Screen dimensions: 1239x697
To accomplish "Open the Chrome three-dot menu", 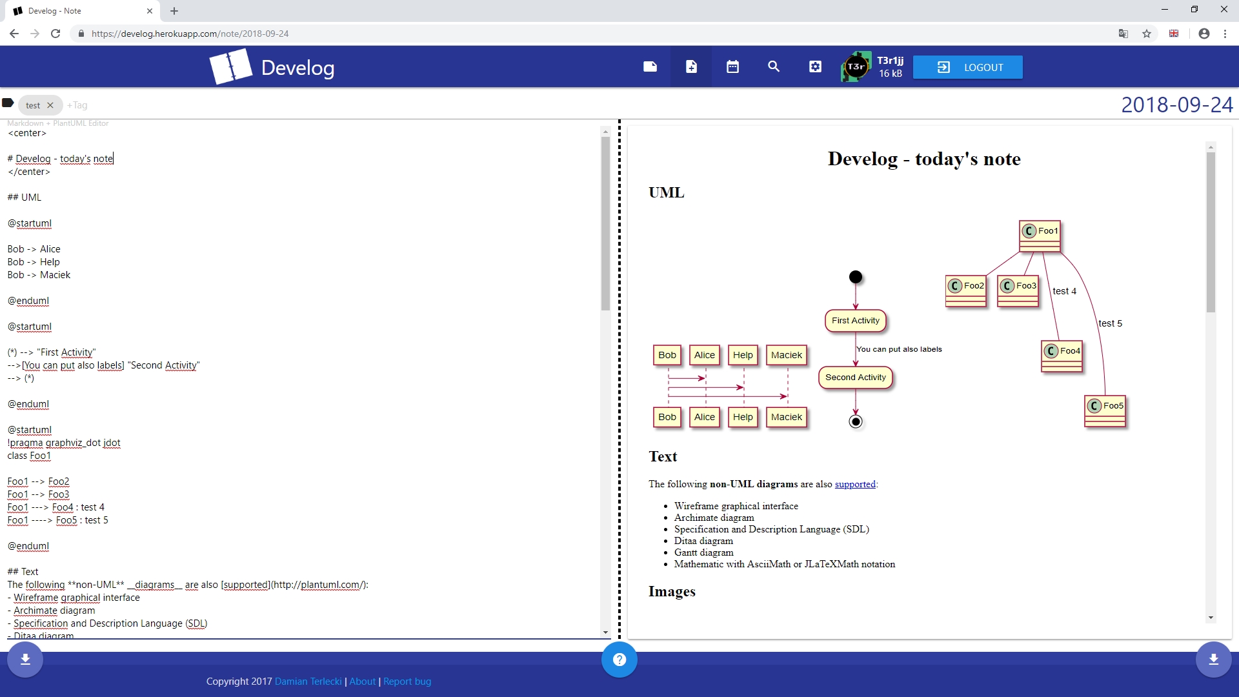I will point(1225,34).
